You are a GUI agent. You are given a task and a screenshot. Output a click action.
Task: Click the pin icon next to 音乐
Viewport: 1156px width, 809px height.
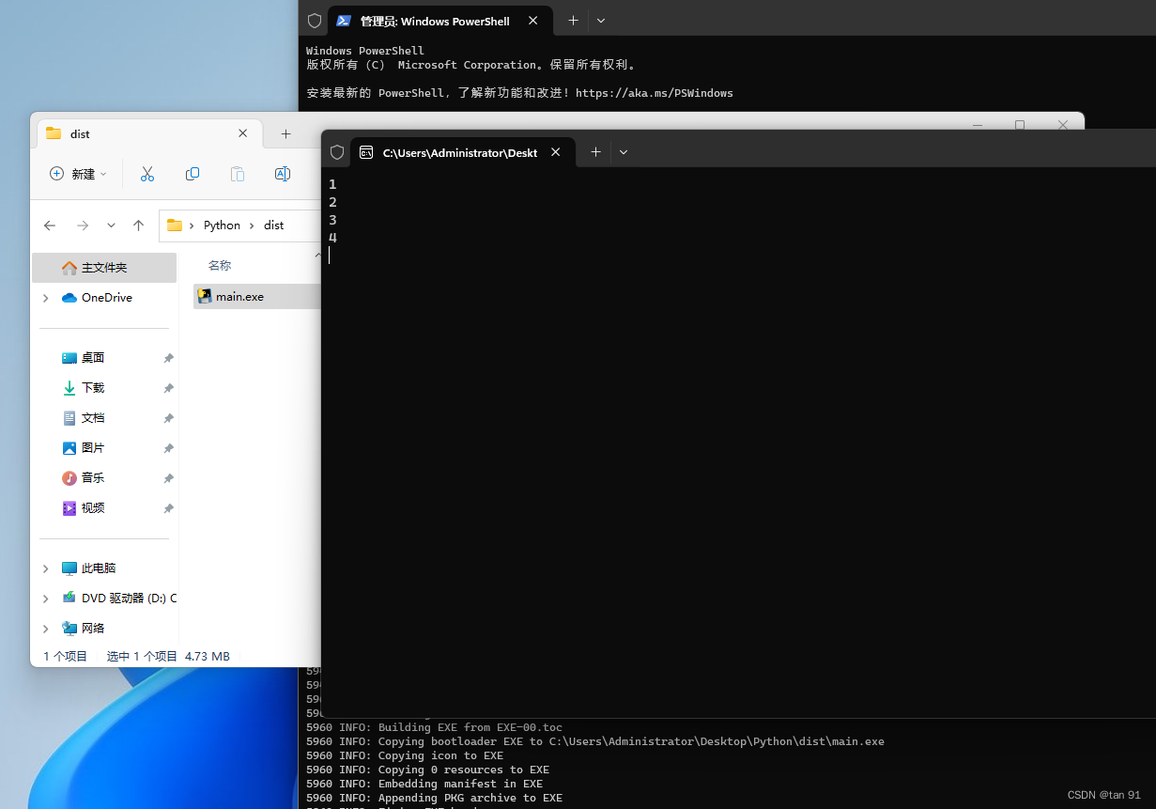point(168,478)
